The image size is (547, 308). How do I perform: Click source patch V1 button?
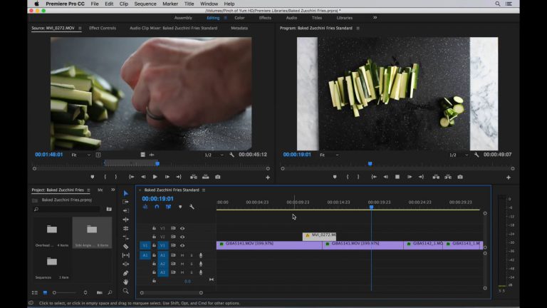click(145, 245)
